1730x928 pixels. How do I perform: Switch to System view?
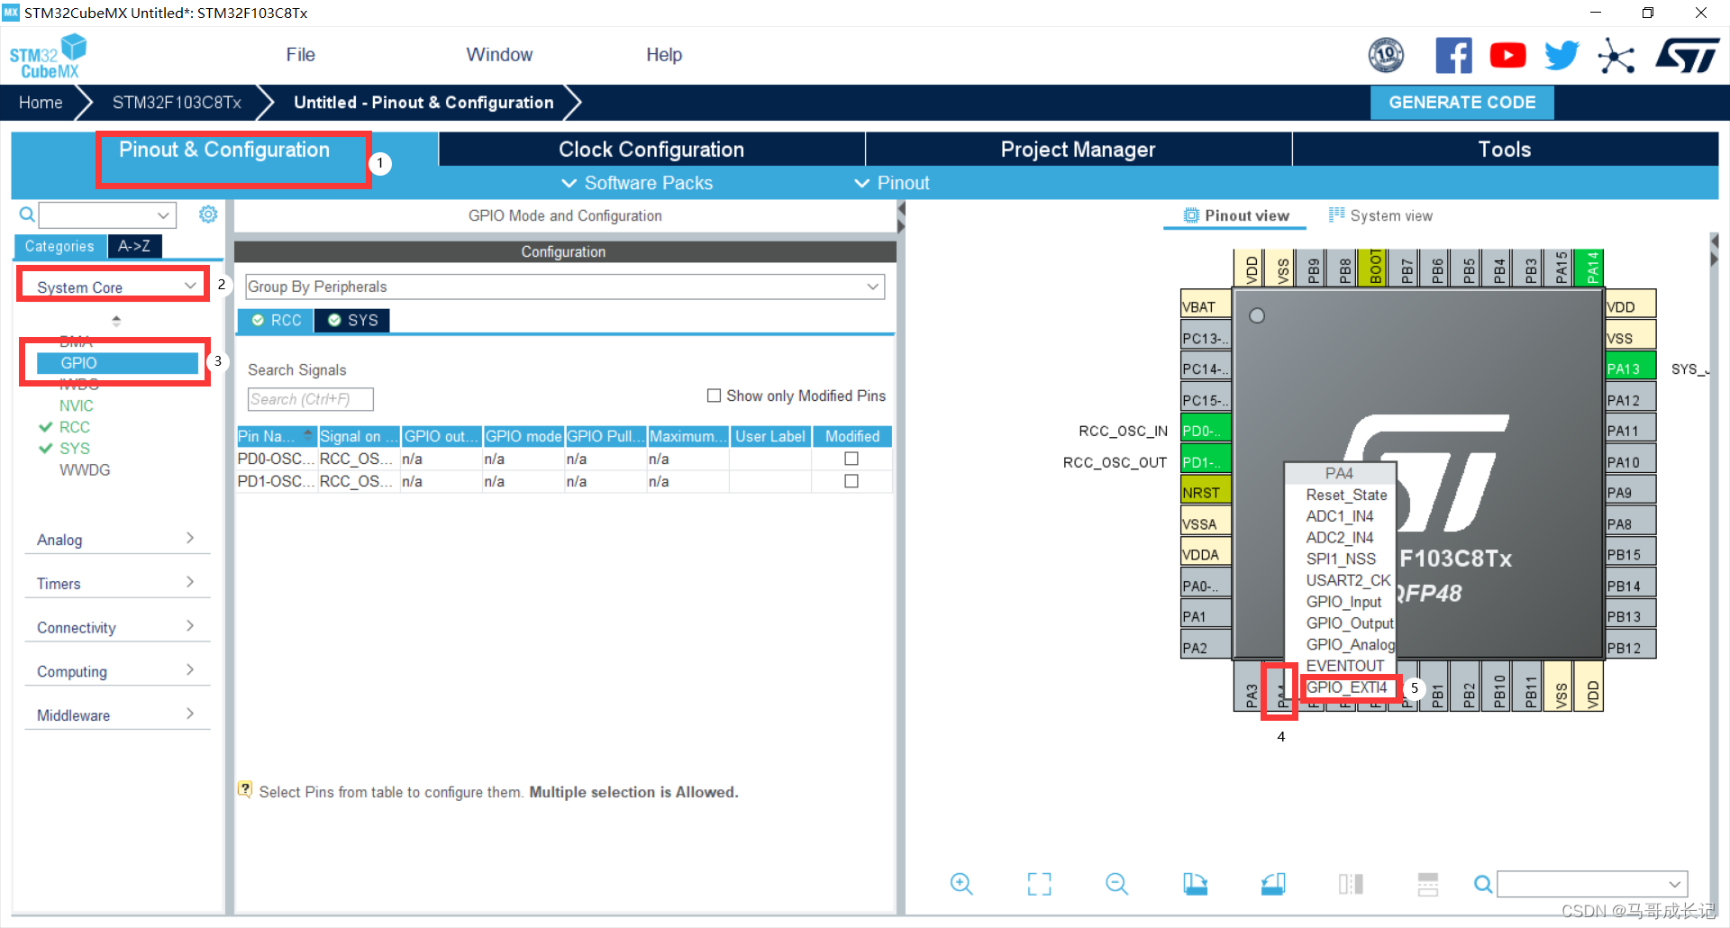click(1379, 215)
